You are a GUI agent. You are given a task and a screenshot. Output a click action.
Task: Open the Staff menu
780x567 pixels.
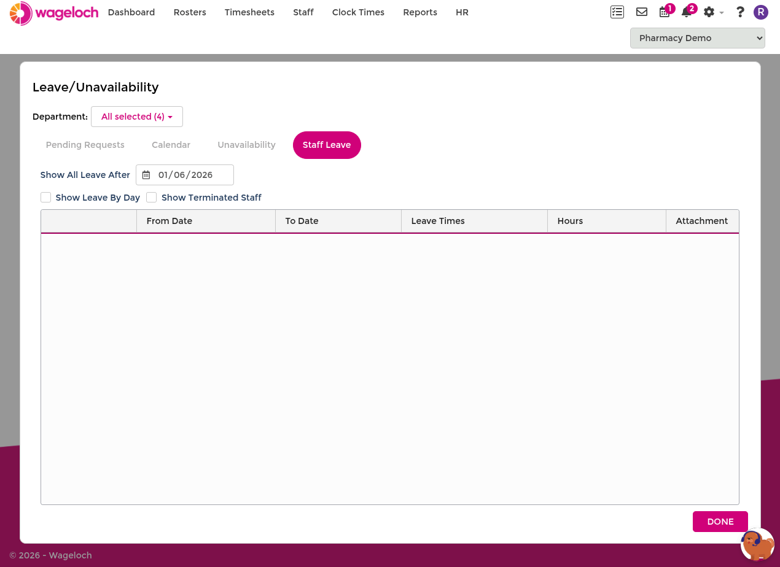pos(303,12)
